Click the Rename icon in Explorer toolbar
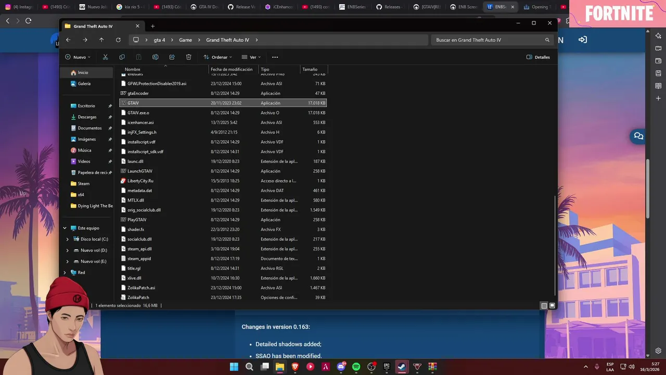This screenshot has width=666, height=375. [155, 57]
